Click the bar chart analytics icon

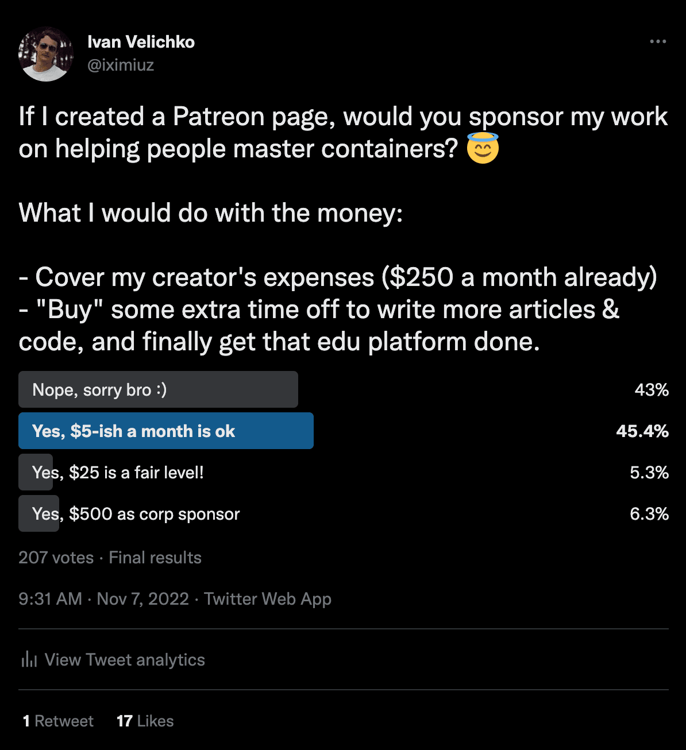pos(29,659)
